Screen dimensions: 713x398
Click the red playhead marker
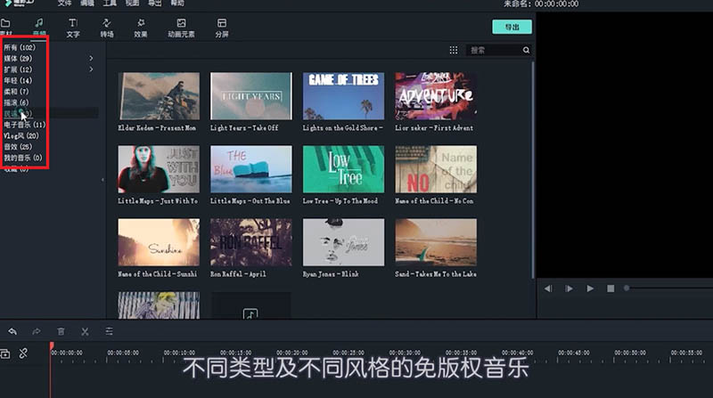52,346
